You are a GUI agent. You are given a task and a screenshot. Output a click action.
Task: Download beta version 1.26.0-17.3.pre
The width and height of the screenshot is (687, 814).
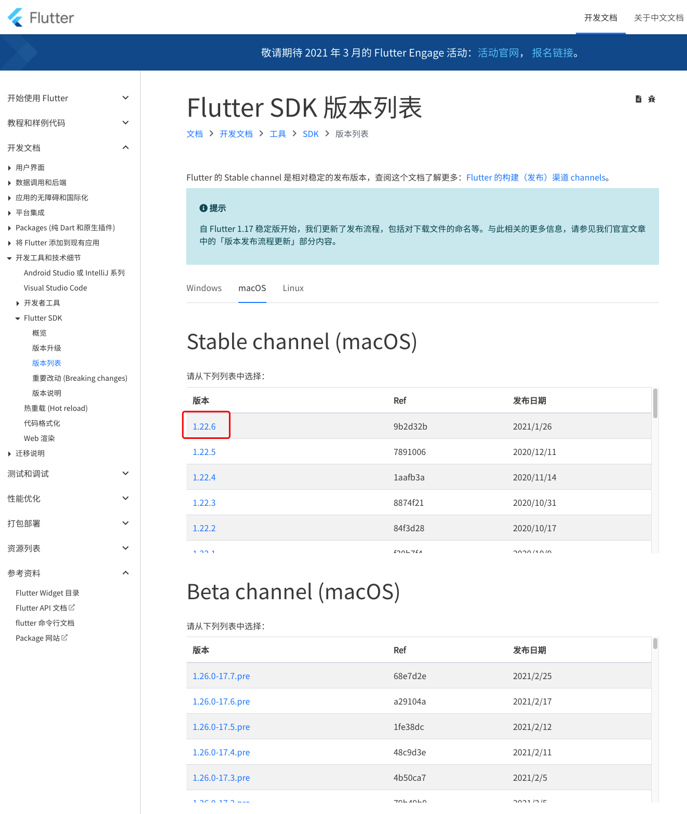[221, 778]
